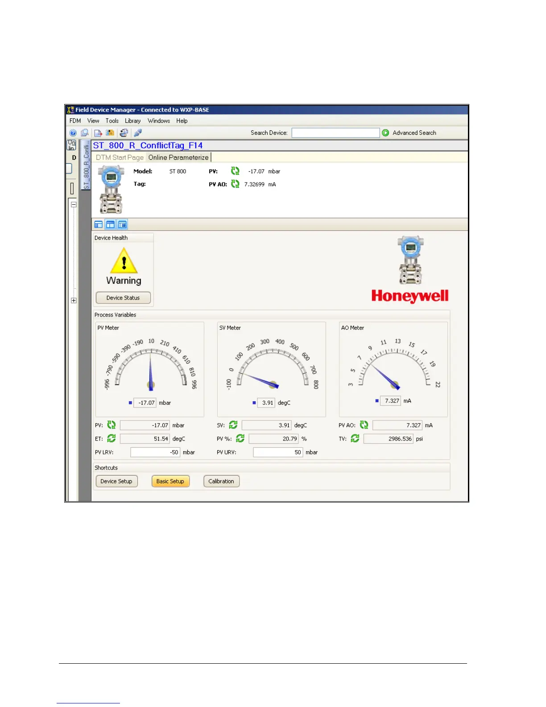Image resolution: width=546 pixels, height=707 pixels.
Task: Open Device Setup shortcut
Action: pyautogui.click(x=116, y=481)
